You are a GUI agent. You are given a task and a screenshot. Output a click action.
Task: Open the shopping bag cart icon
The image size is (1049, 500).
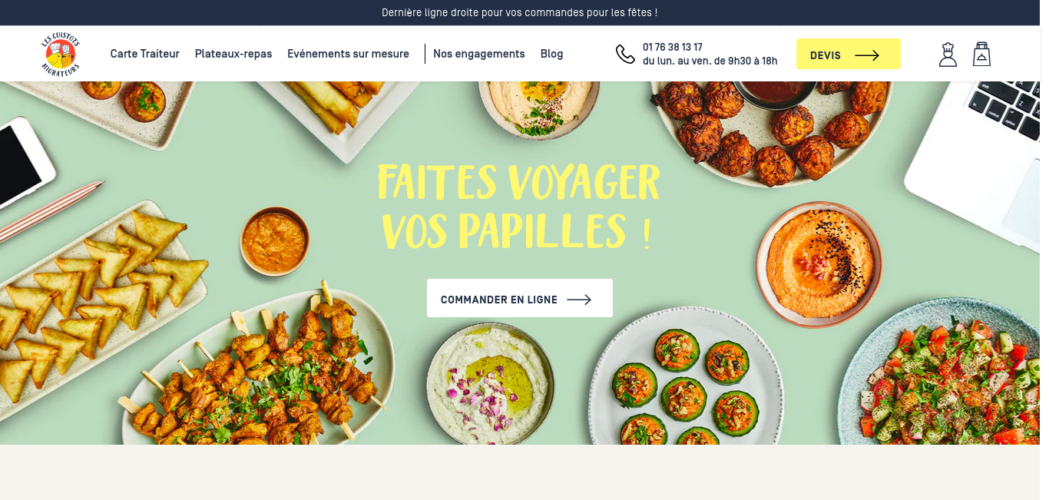click(x=981, y=54)
